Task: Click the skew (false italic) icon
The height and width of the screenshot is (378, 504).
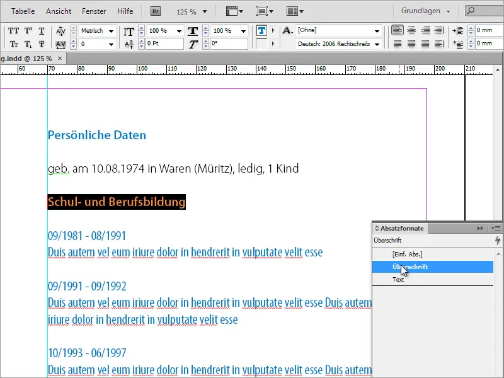Action: [x=193, y=44]
